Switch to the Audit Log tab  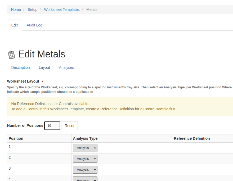tap(34, 25)
